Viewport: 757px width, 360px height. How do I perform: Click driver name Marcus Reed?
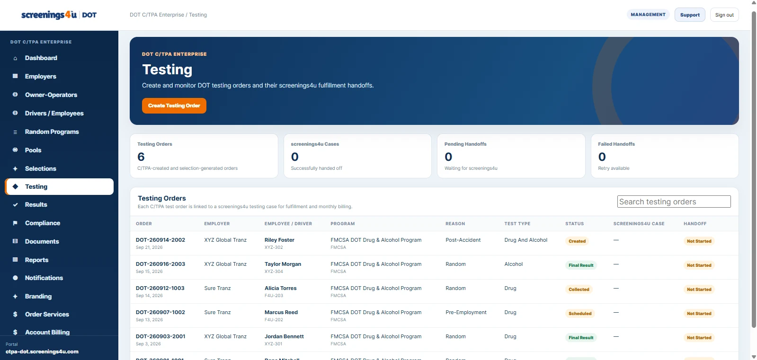[x=281, y=312]
